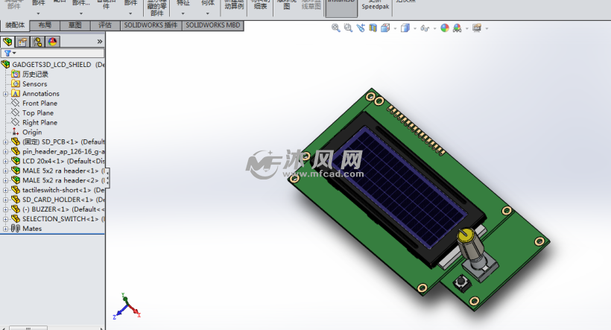Switch to the 装配体 tab
This screenshot has height=330, width=611.
pyautogui.click(x=15, y=25)
